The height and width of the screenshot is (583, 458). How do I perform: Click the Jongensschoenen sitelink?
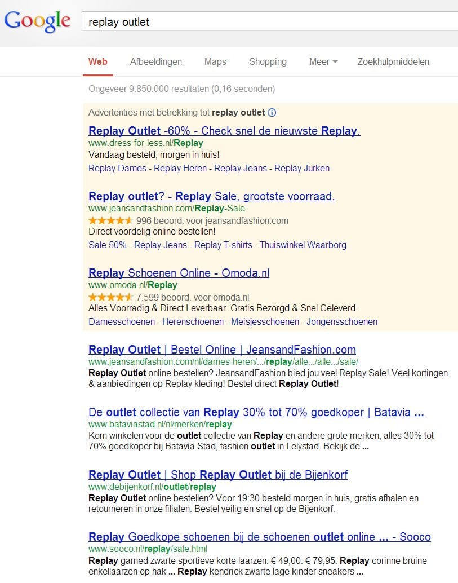(x=342, y=321)
